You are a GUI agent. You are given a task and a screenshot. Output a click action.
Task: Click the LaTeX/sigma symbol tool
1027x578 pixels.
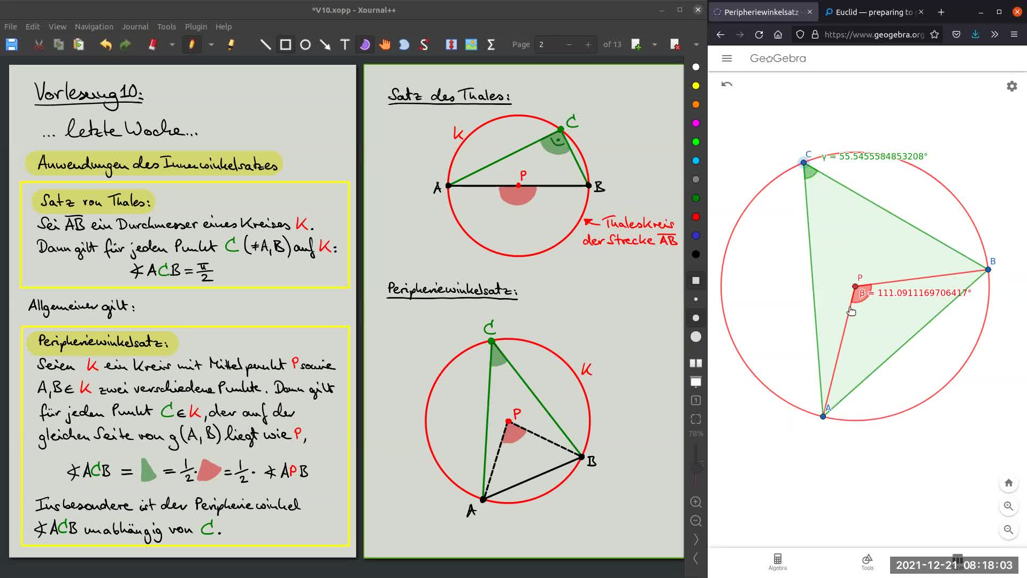tap(492, 44)
